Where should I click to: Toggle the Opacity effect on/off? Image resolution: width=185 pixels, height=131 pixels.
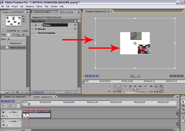tap(36, 29)
